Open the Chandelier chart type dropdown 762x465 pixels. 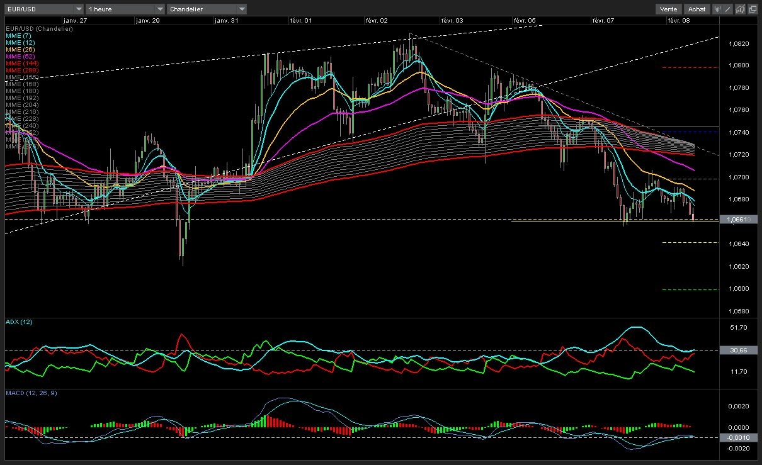click(208, 9)
